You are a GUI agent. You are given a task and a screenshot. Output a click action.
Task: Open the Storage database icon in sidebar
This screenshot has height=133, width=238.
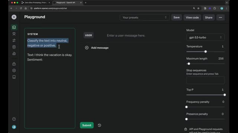(x=14, y=47)
